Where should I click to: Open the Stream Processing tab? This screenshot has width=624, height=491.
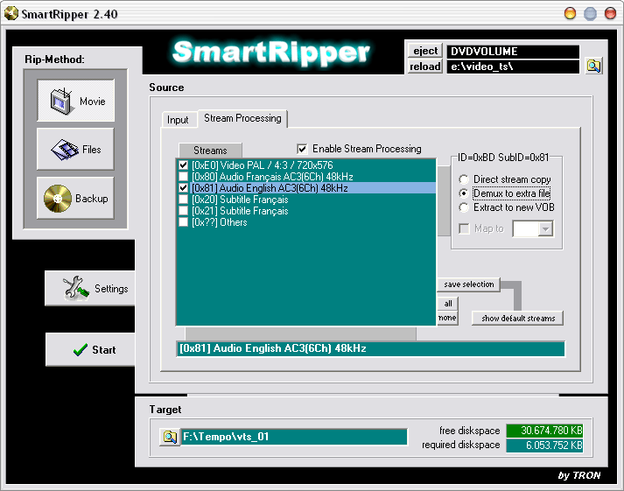(x=242, y=118)
